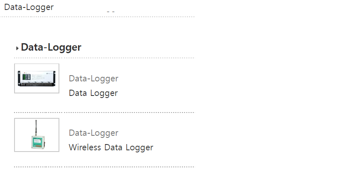Click the Data Logger product title
The width and height of the screenshot is (340, 191).
tap(93, 93)
